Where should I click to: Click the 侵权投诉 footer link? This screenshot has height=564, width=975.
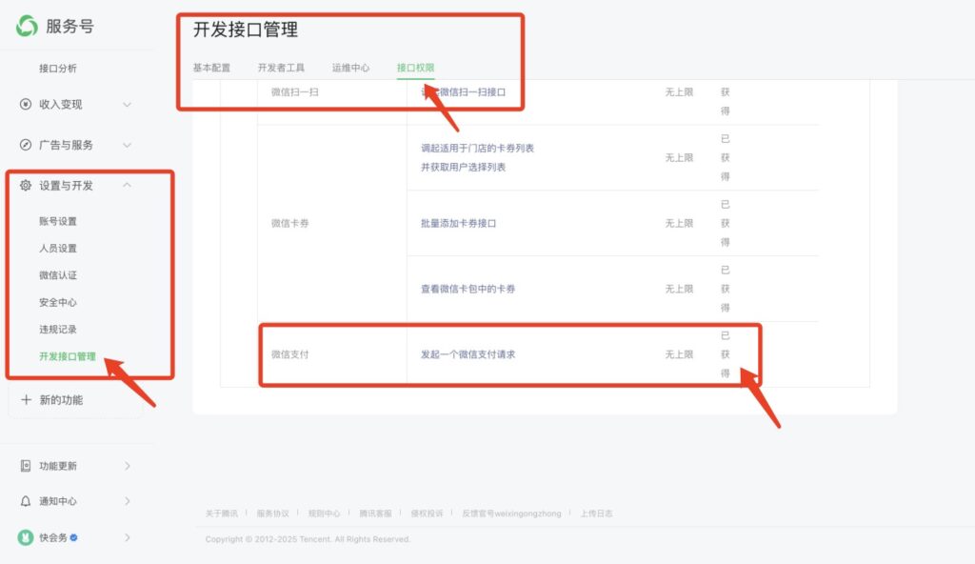[427, 514]
